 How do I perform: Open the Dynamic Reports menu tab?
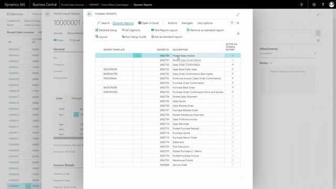point(123,23)
